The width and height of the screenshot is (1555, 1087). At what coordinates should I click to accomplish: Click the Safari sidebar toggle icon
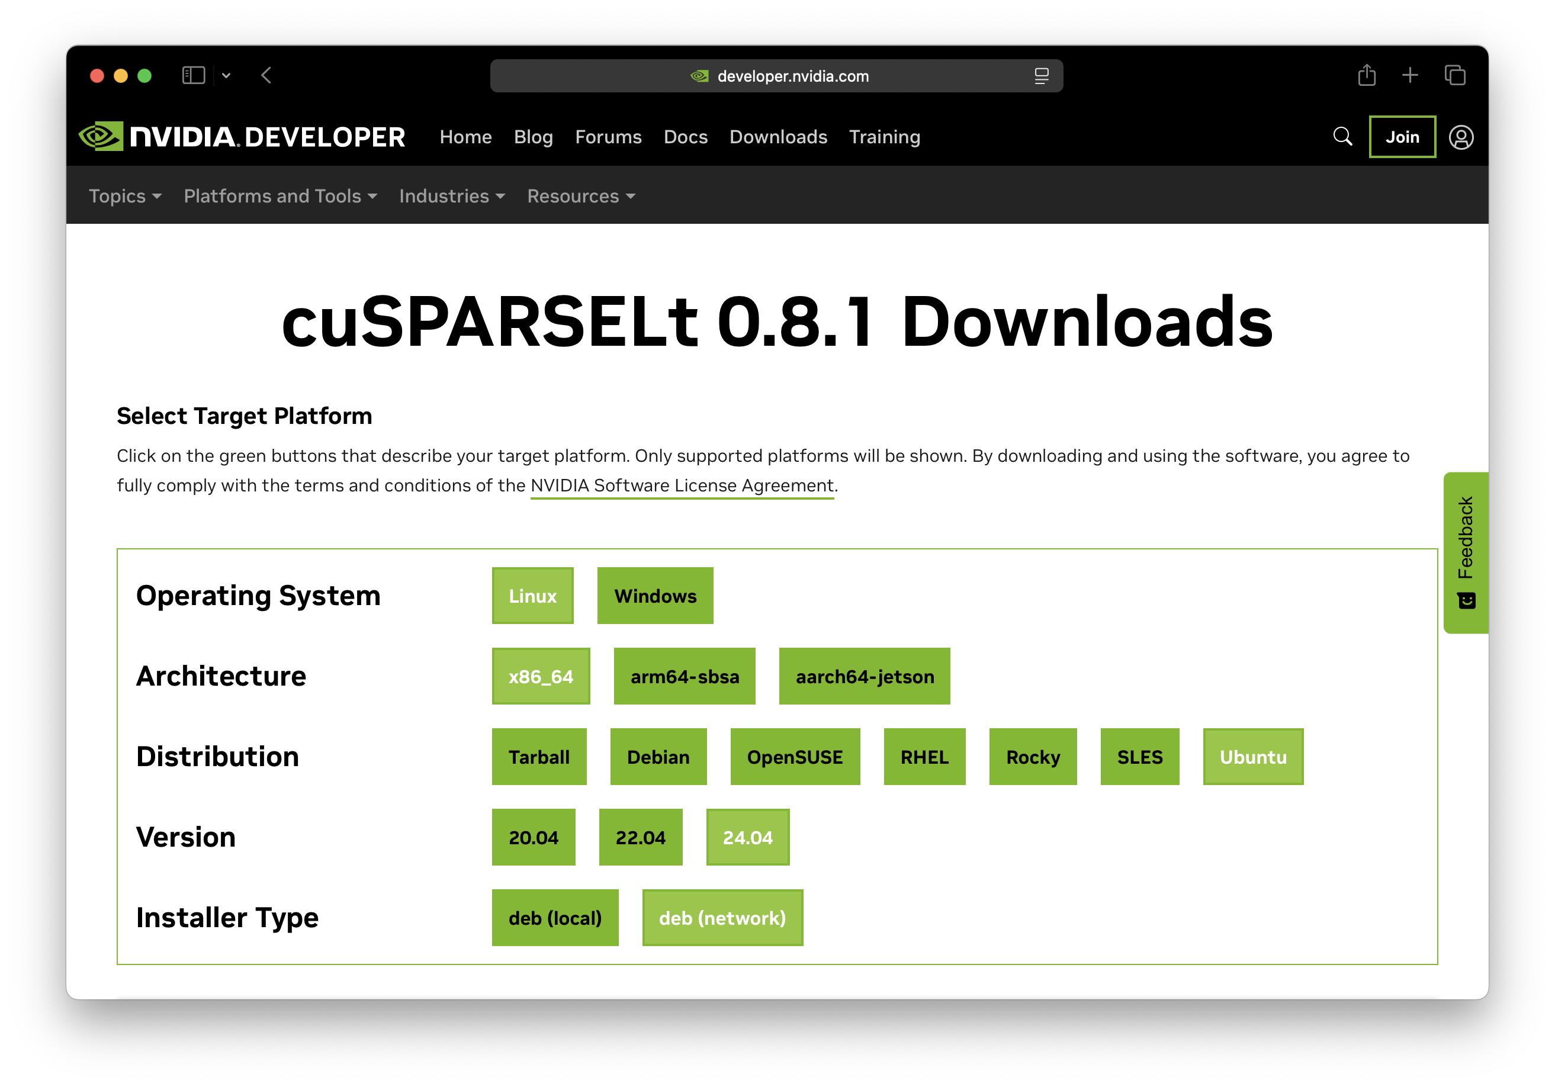[x=194, y=75]
